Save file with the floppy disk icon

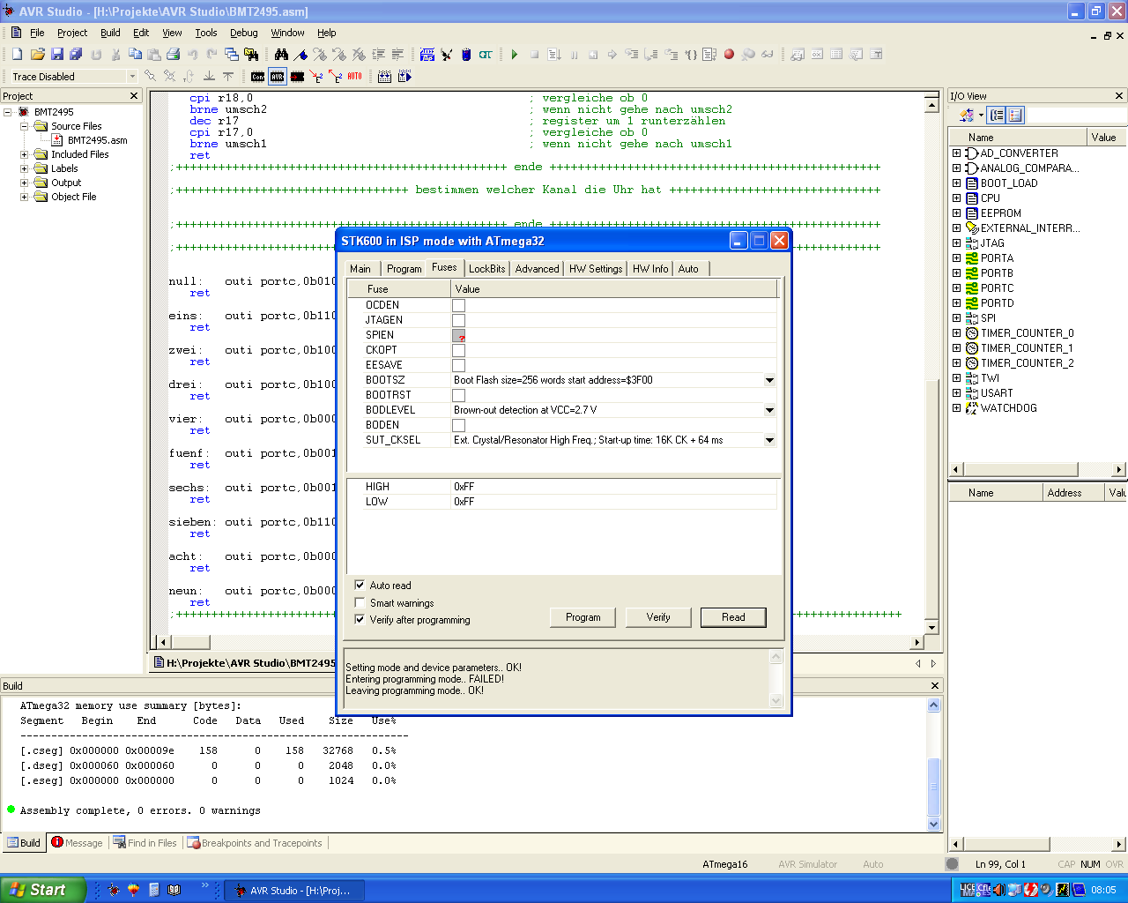[x=56, y=55]
